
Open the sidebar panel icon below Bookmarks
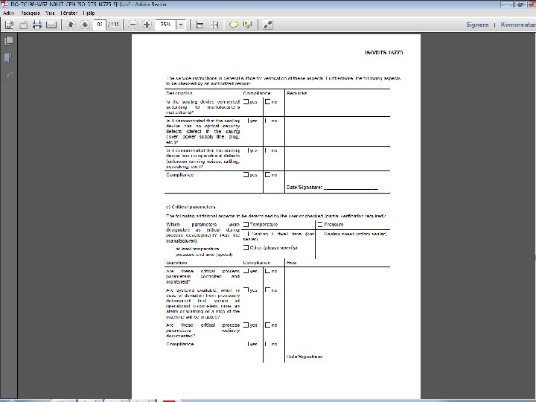point(8,75)
